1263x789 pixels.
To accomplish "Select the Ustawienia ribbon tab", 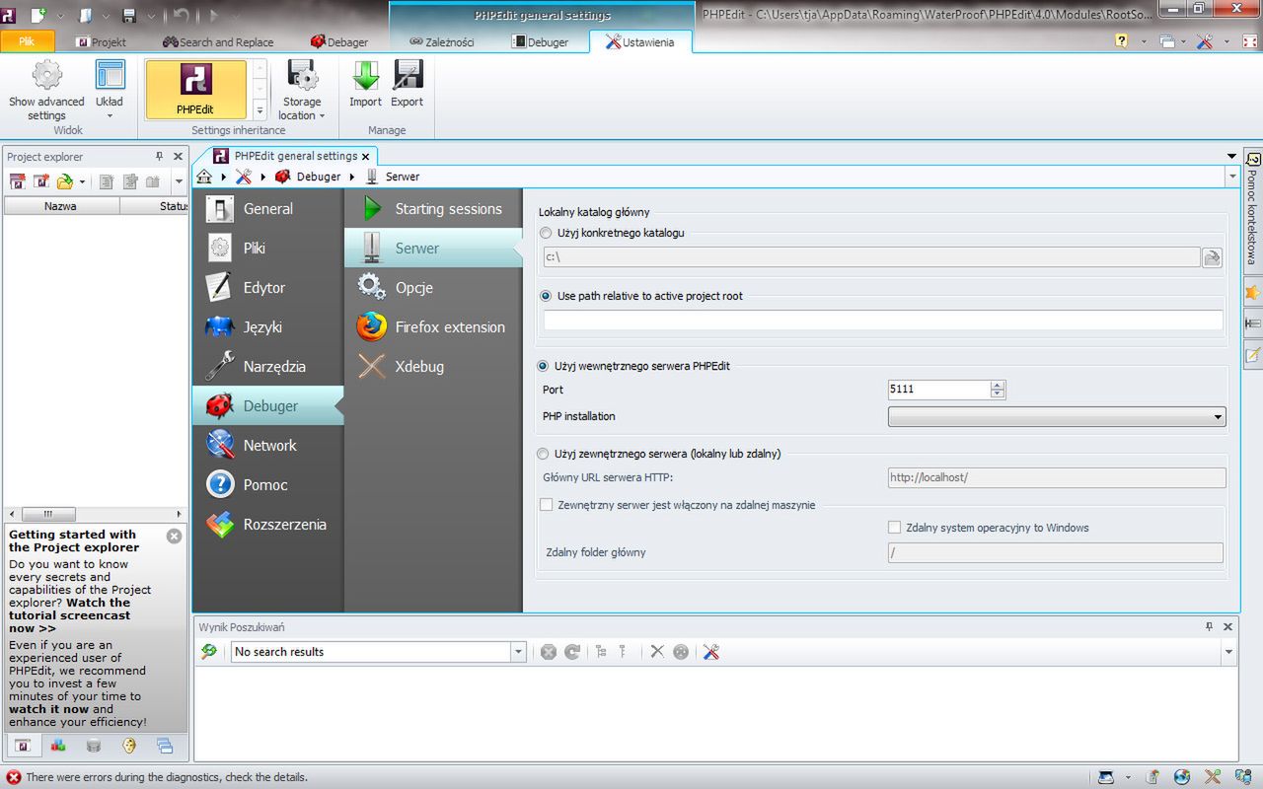I will point(640,42).
